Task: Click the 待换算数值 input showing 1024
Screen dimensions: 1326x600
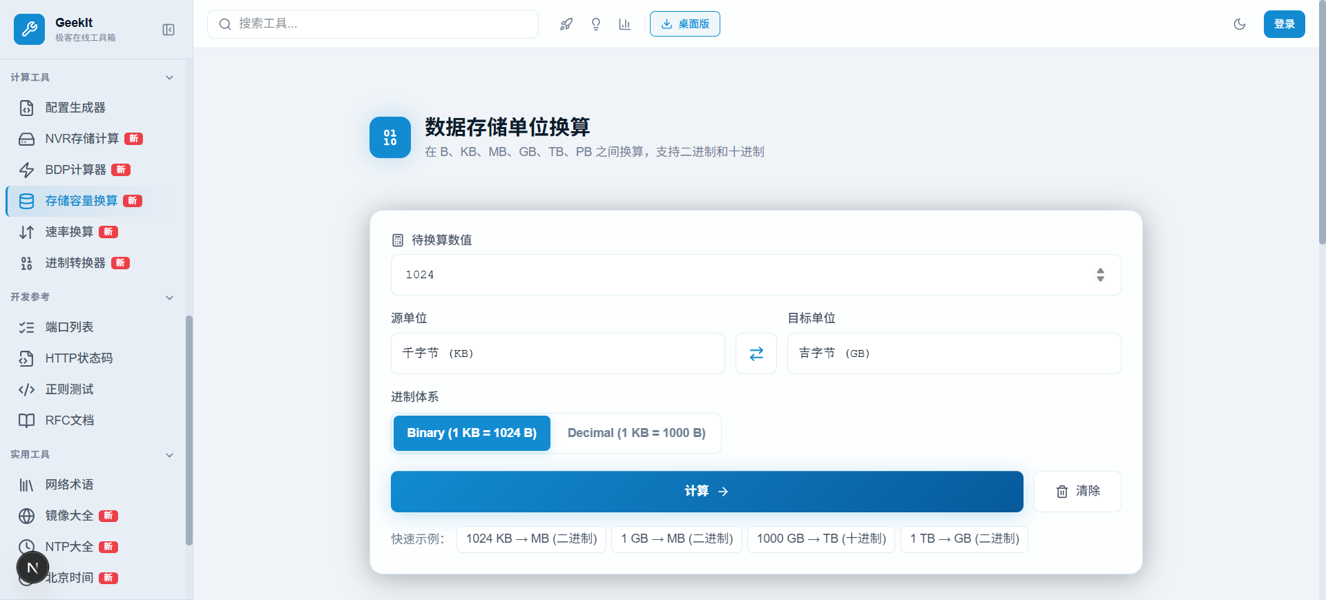Action: 756,275
